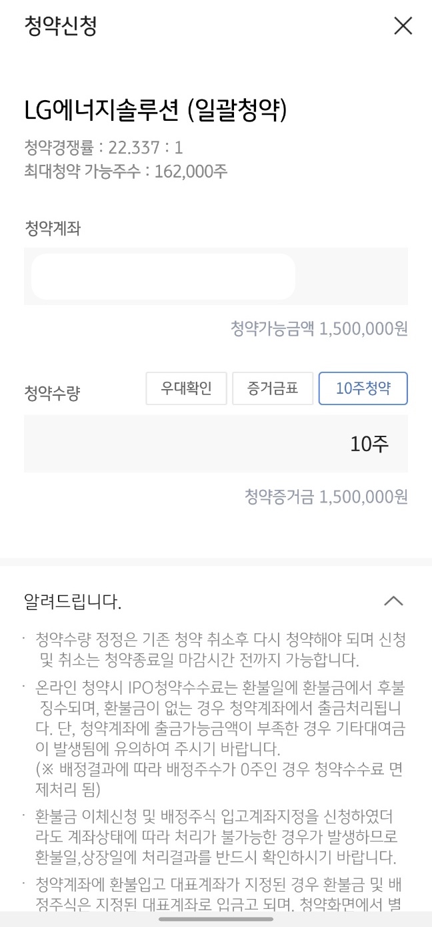The height and width of the screenshot is (927, 432).
Task: Tap the 청약신청 page title
Action: (x=61, y=26)
